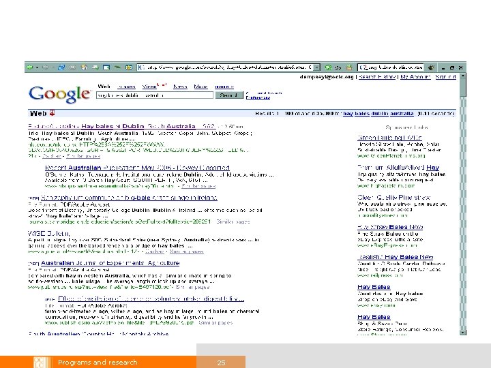Open the Search History link
This screenshot has width=491, height=368.
click(377, 76)
